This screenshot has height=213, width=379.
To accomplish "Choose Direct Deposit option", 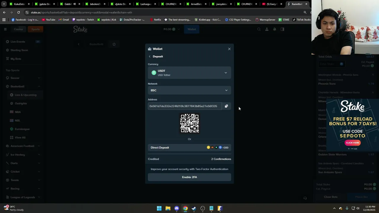I will 189,147.
